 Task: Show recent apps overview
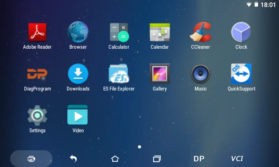tap(157, 159)
